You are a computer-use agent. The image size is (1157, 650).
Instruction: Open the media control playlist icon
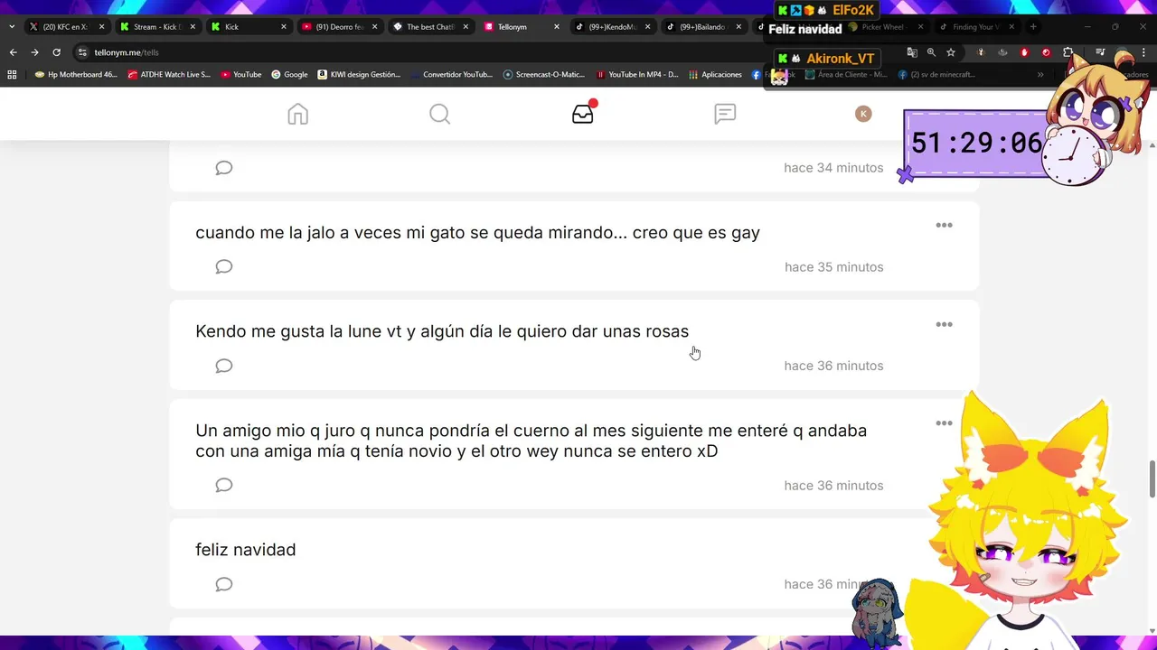(x=1100, y=52)
